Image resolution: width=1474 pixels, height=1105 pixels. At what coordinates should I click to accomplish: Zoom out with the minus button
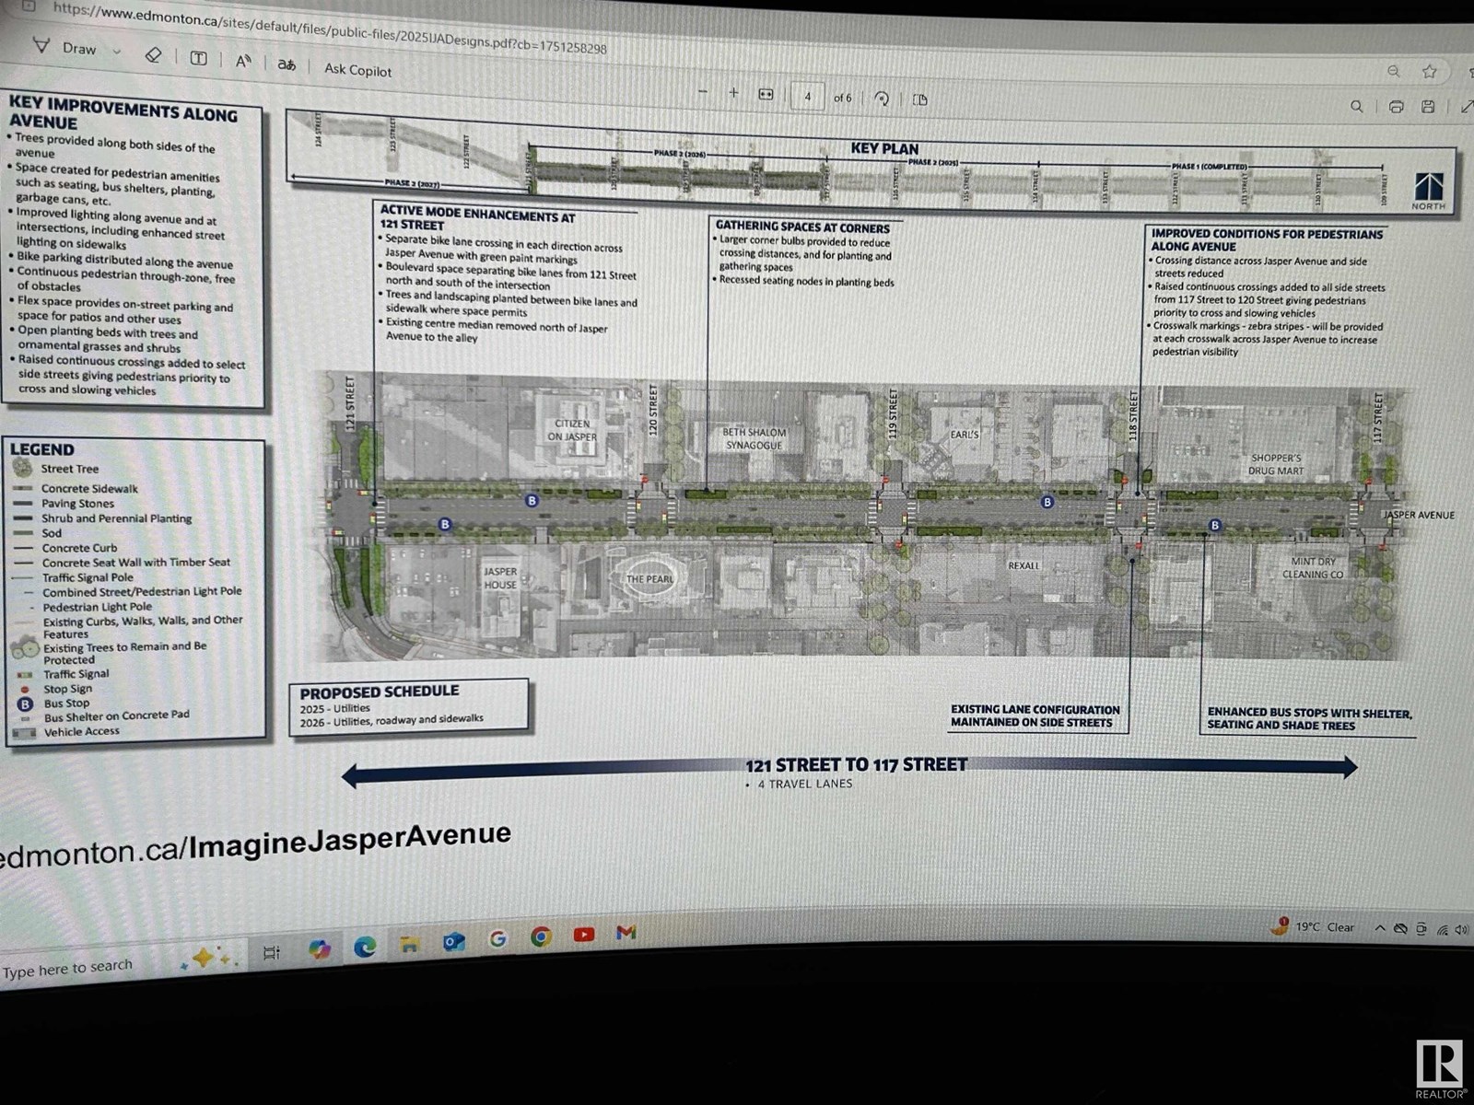703,92
